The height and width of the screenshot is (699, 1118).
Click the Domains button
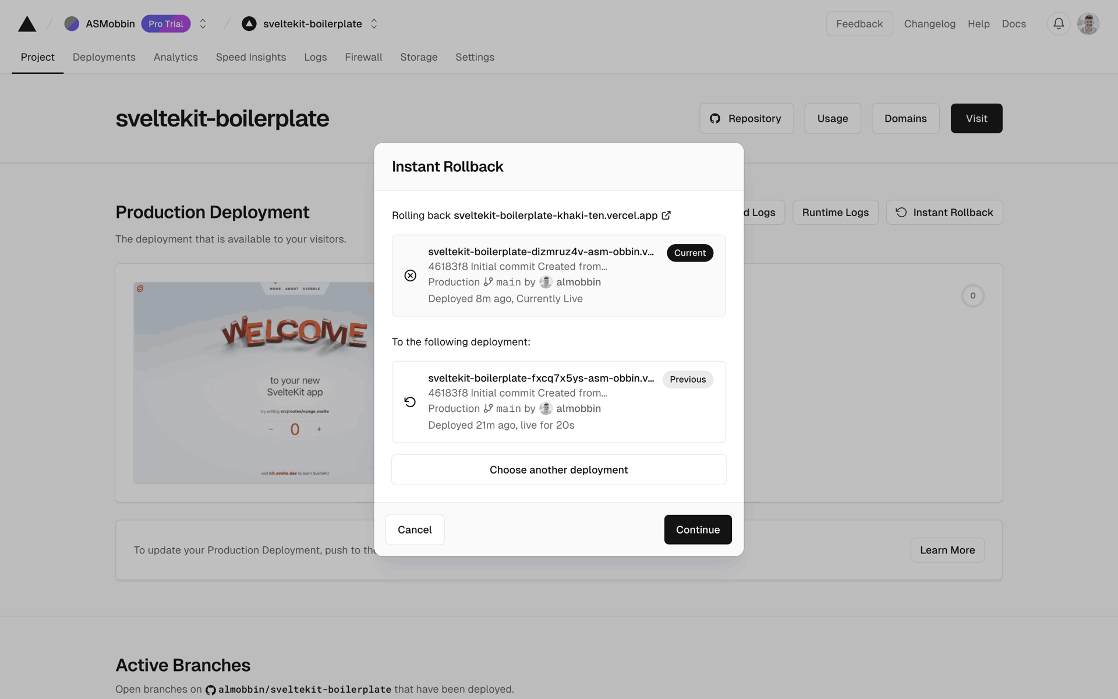pos(905,118)
